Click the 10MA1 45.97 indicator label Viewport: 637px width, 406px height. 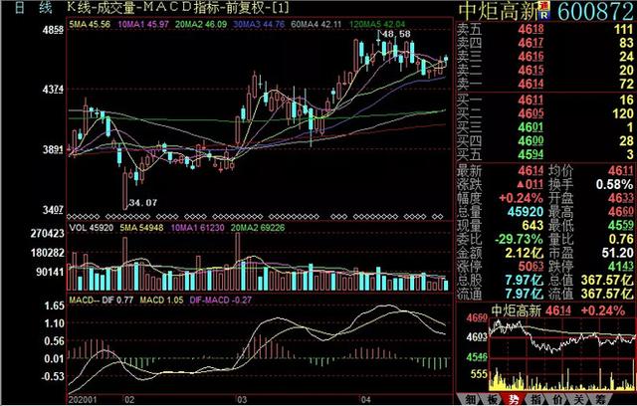tap(143, 24)
